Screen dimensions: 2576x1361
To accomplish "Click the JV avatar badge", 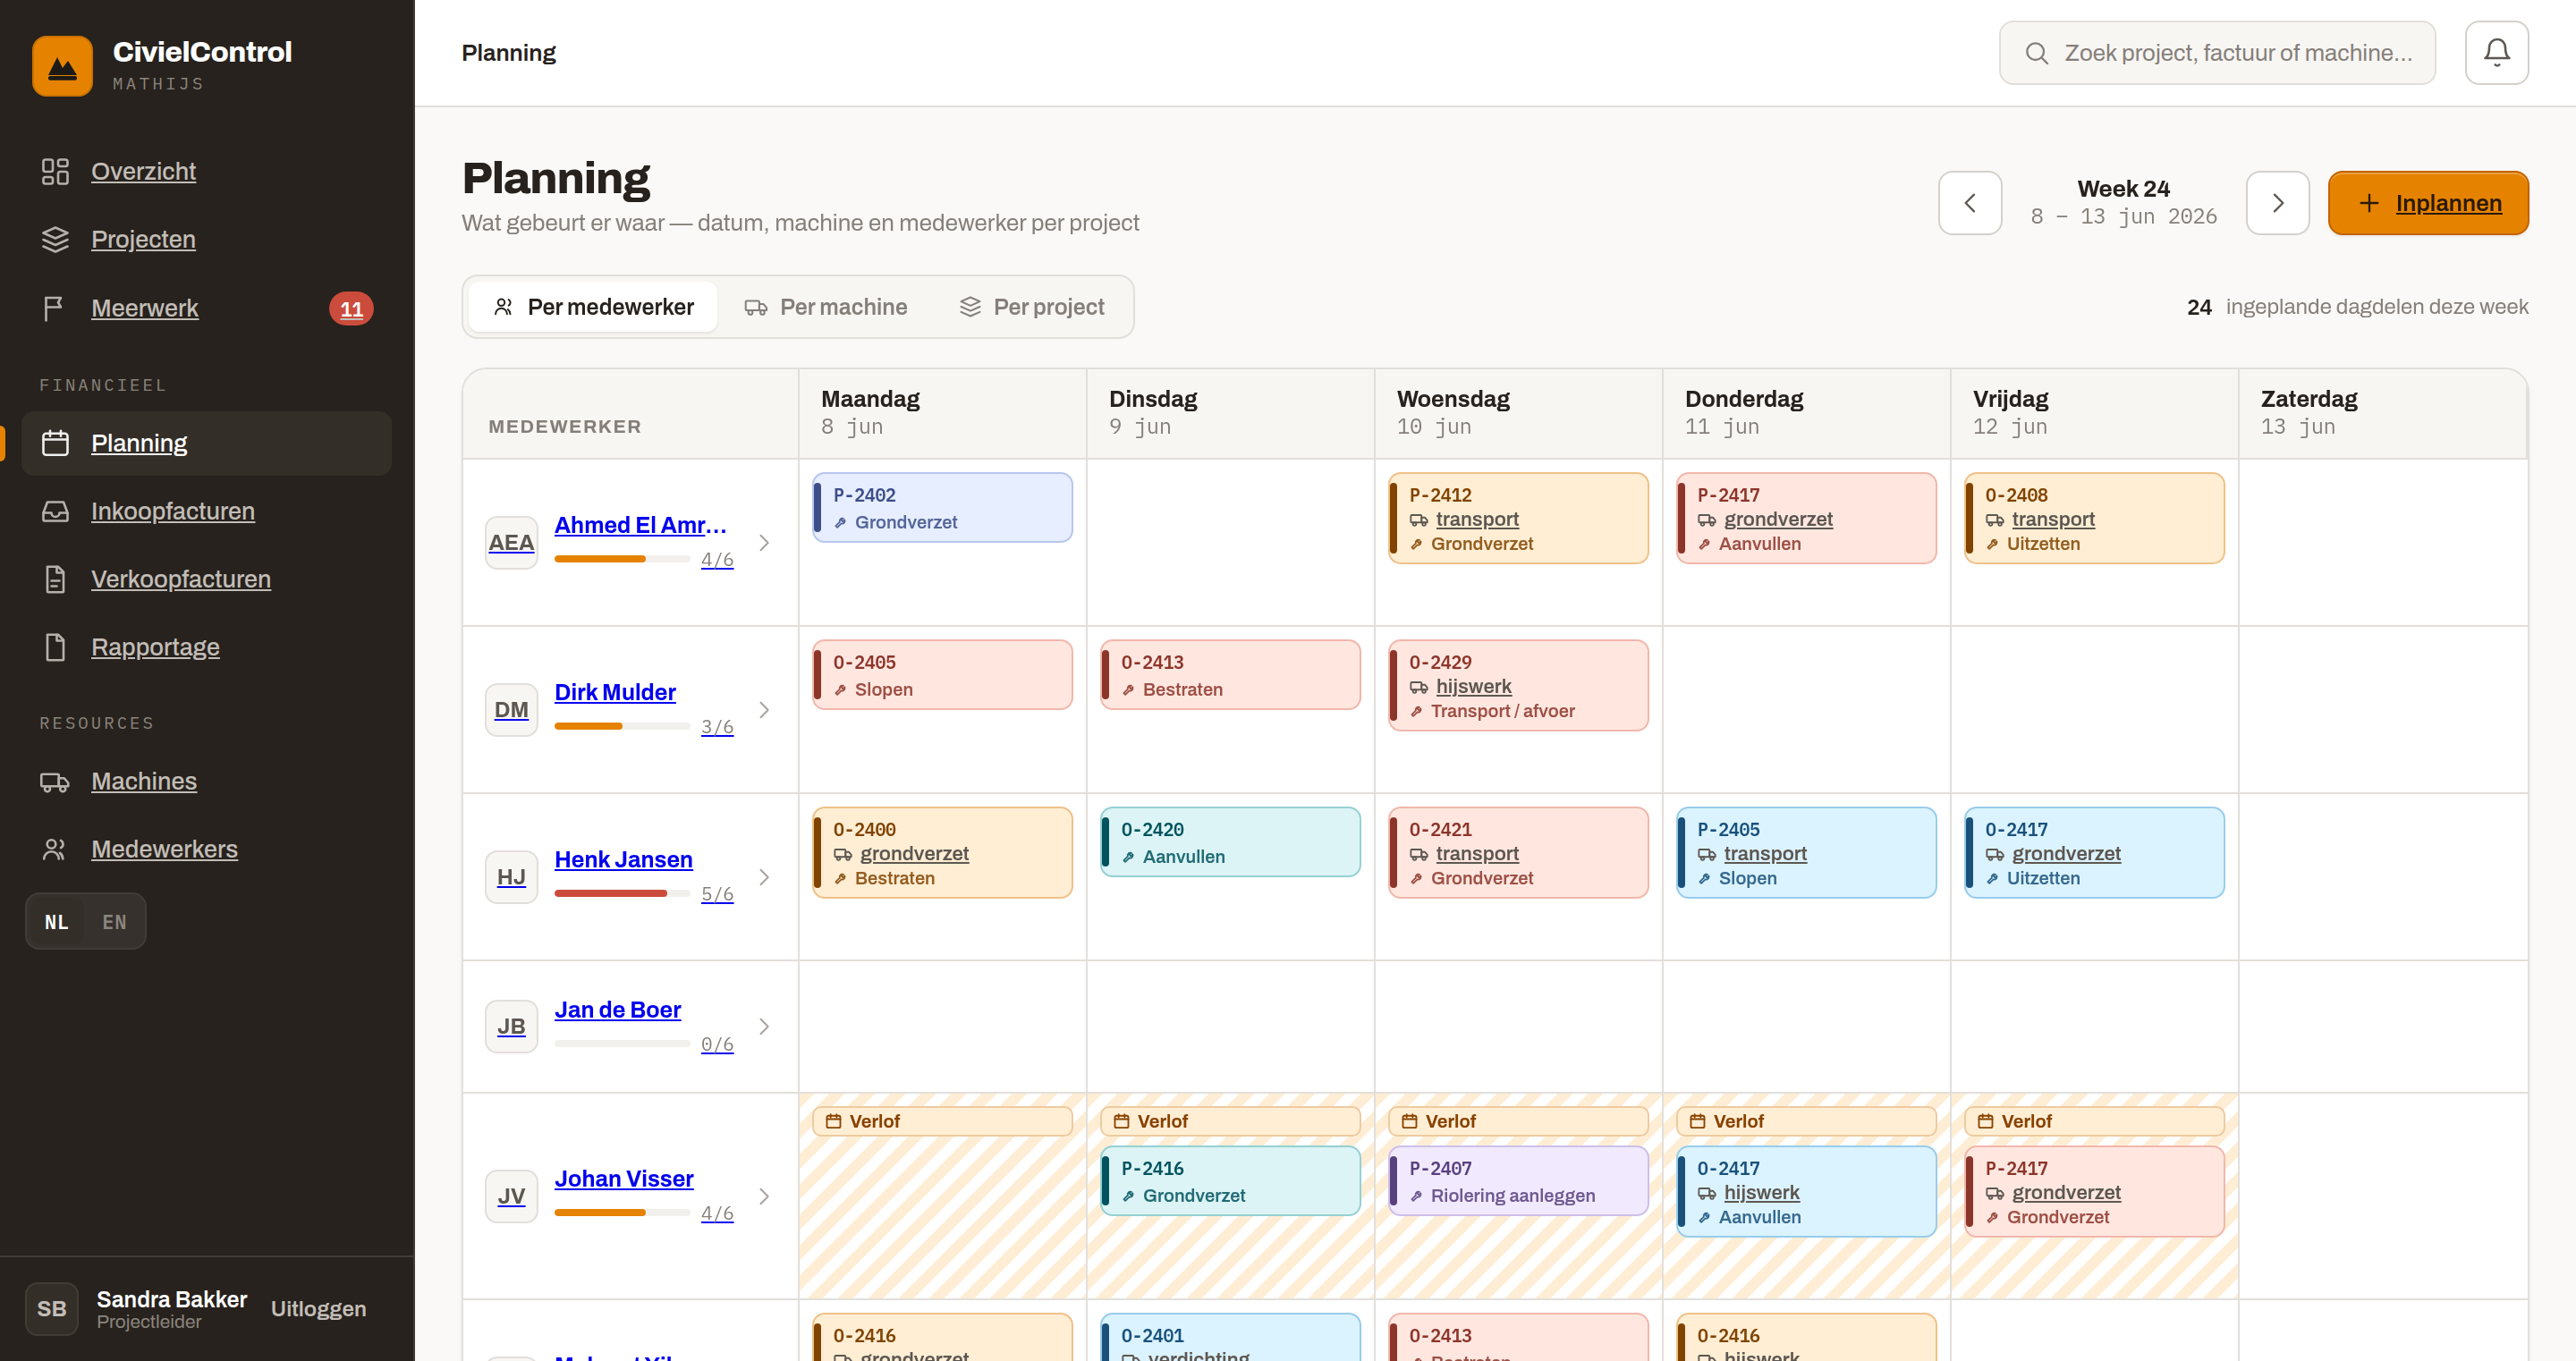I will [x=511, y=1196].
